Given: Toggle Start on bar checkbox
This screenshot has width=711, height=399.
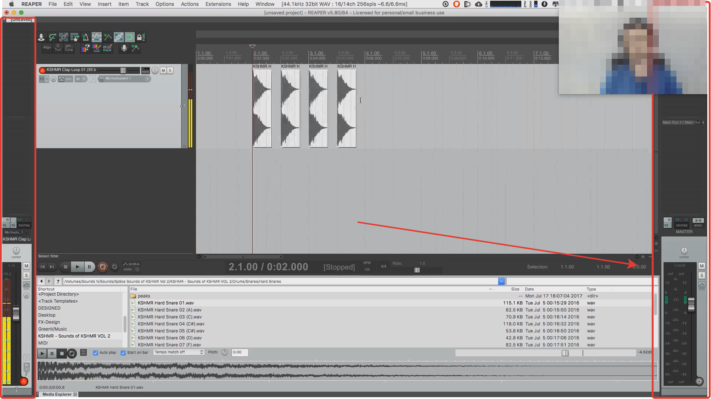Looking at the screenshot, I should pyautogui.click(x=123, y=353).
